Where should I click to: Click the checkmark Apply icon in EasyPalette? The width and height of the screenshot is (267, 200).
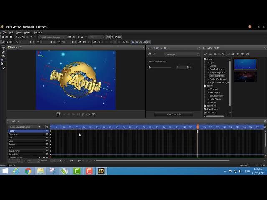[206, 54]
